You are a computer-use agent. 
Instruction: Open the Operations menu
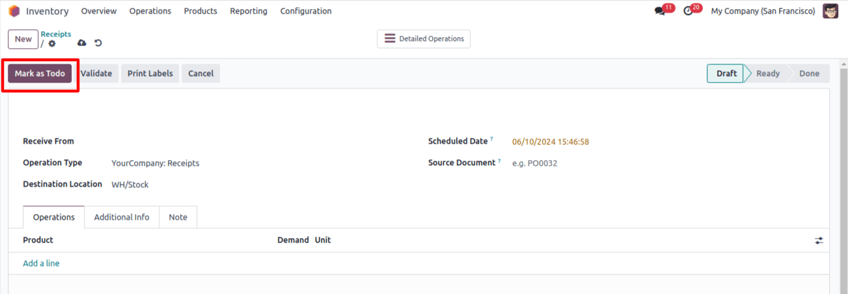point(150,11)
